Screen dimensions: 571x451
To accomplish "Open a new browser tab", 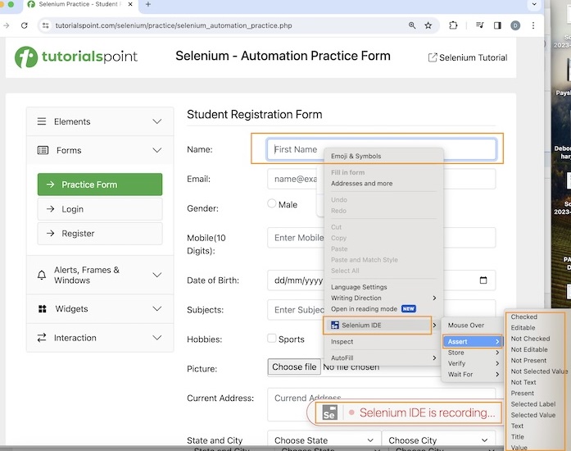I will (148, 5).
